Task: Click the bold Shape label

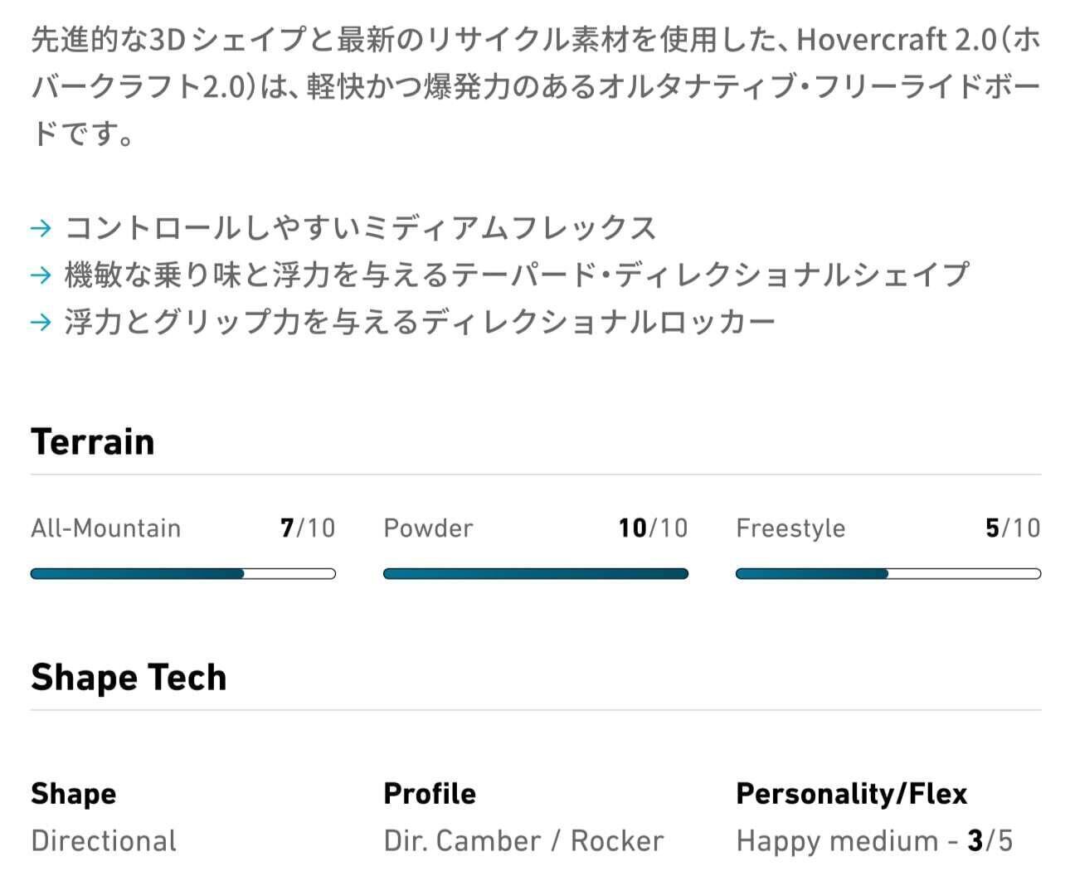Action: [74, 794]
